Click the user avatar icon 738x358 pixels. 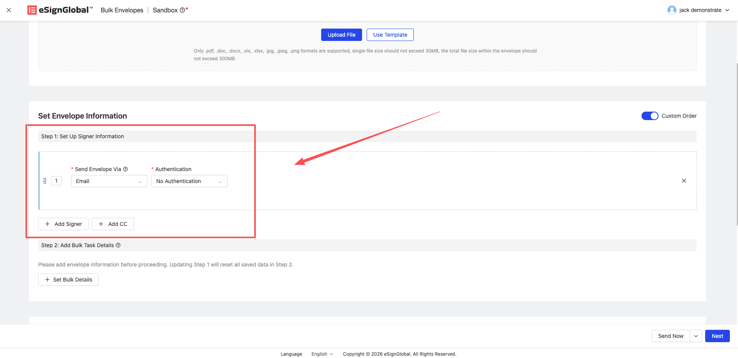point(672,10)
